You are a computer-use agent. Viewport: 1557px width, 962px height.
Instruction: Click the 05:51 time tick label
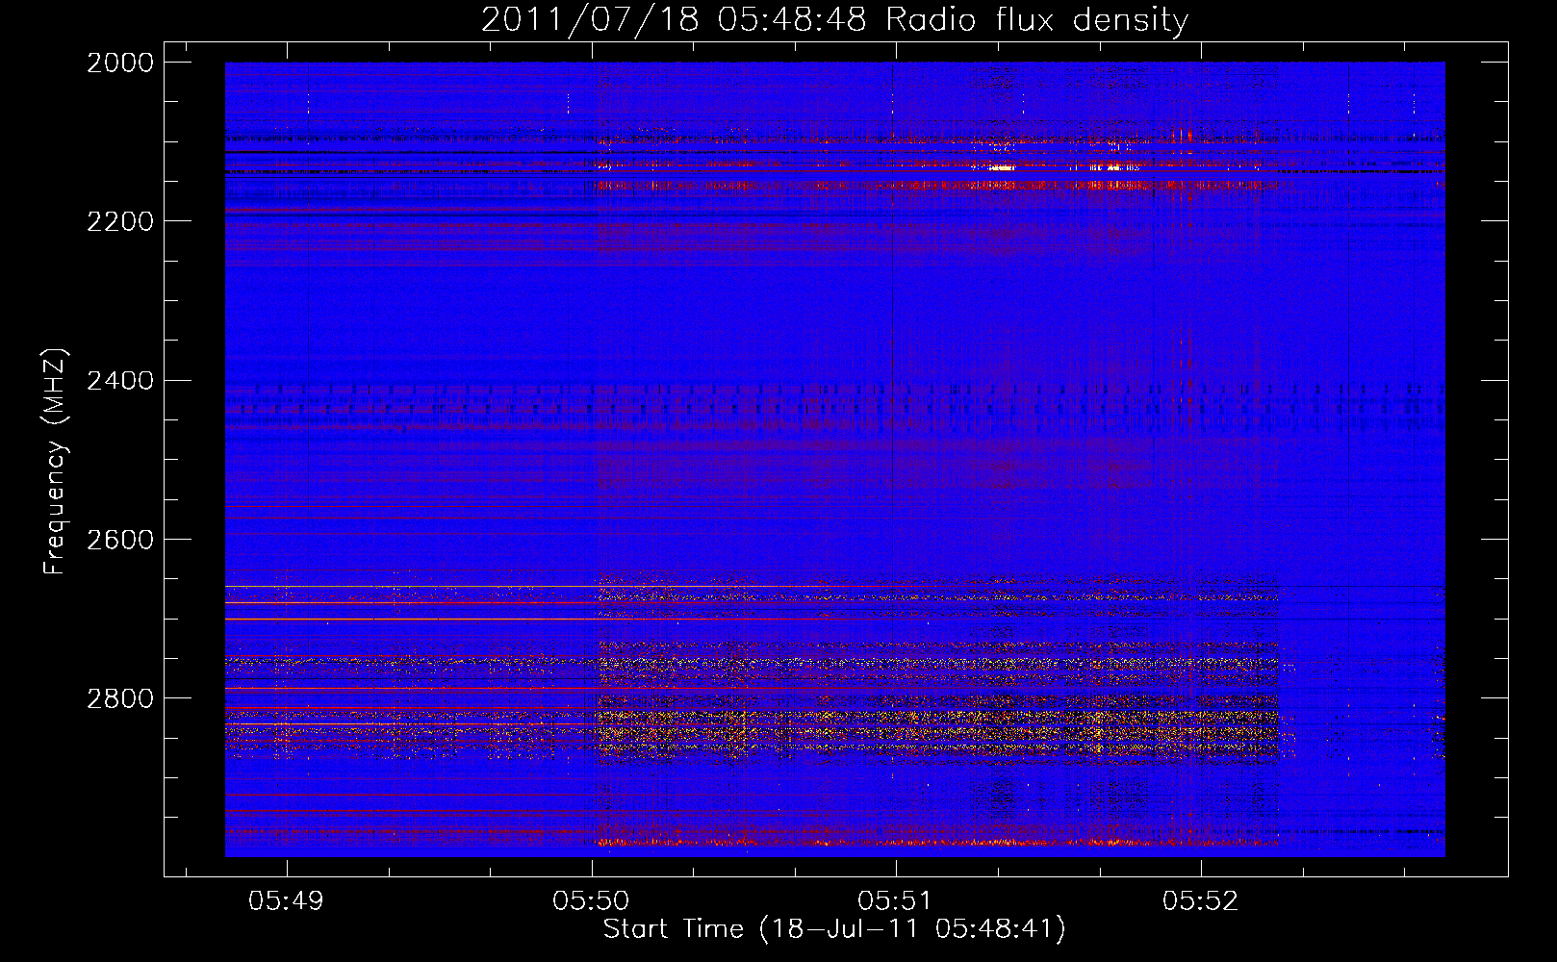tap(895, 900)
